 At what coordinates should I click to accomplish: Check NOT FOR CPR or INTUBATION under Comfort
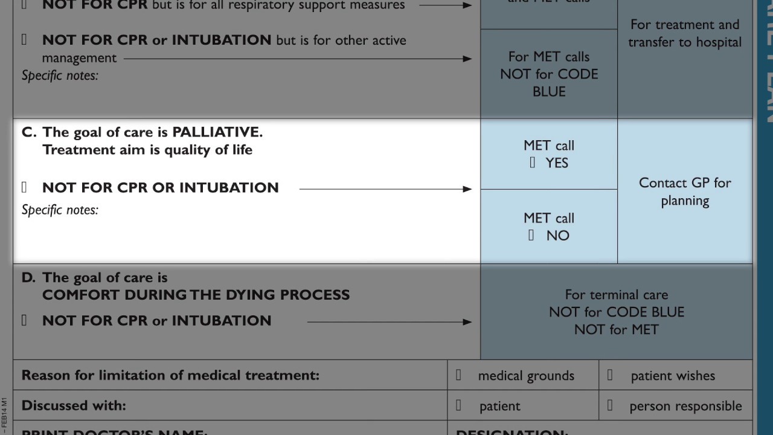point(24,320)
